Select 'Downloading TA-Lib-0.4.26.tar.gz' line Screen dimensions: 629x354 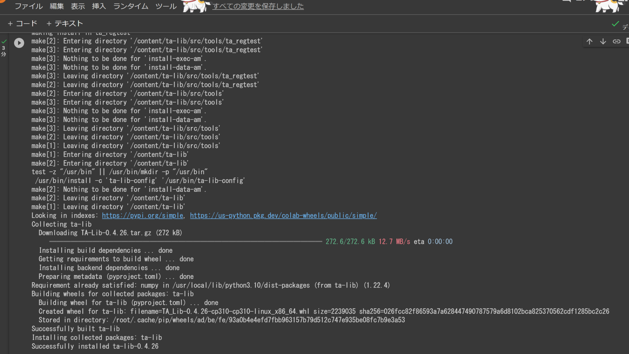(110, 233)
